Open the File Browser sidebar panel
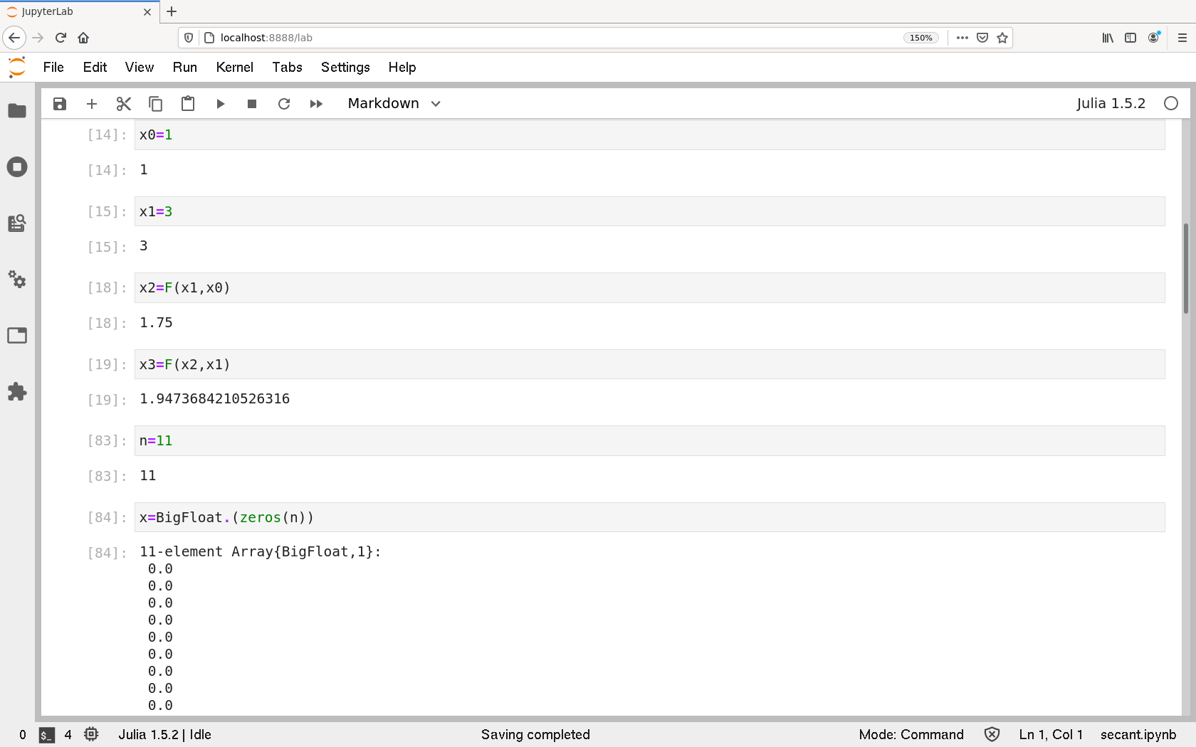Viewport: 1196px width, 747px height. pos(17,111)
